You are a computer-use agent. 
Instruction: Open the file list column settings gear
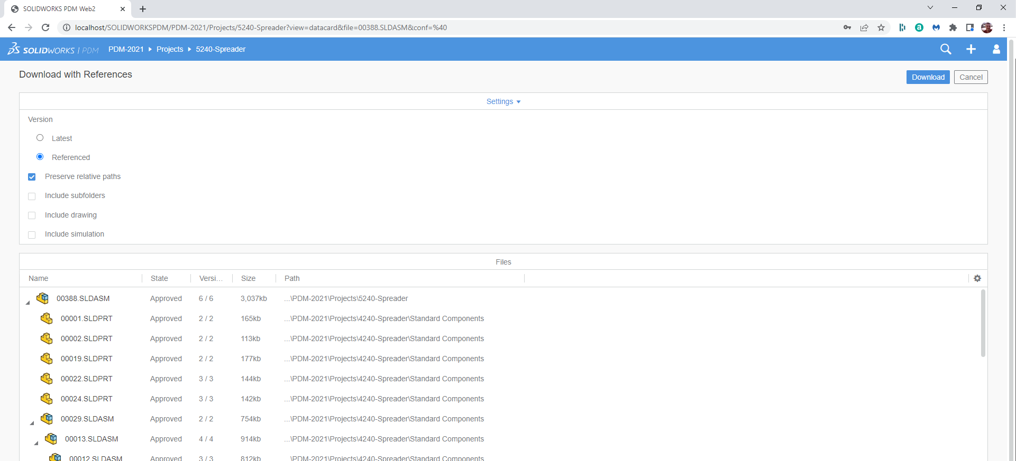(x=977, y=278)
